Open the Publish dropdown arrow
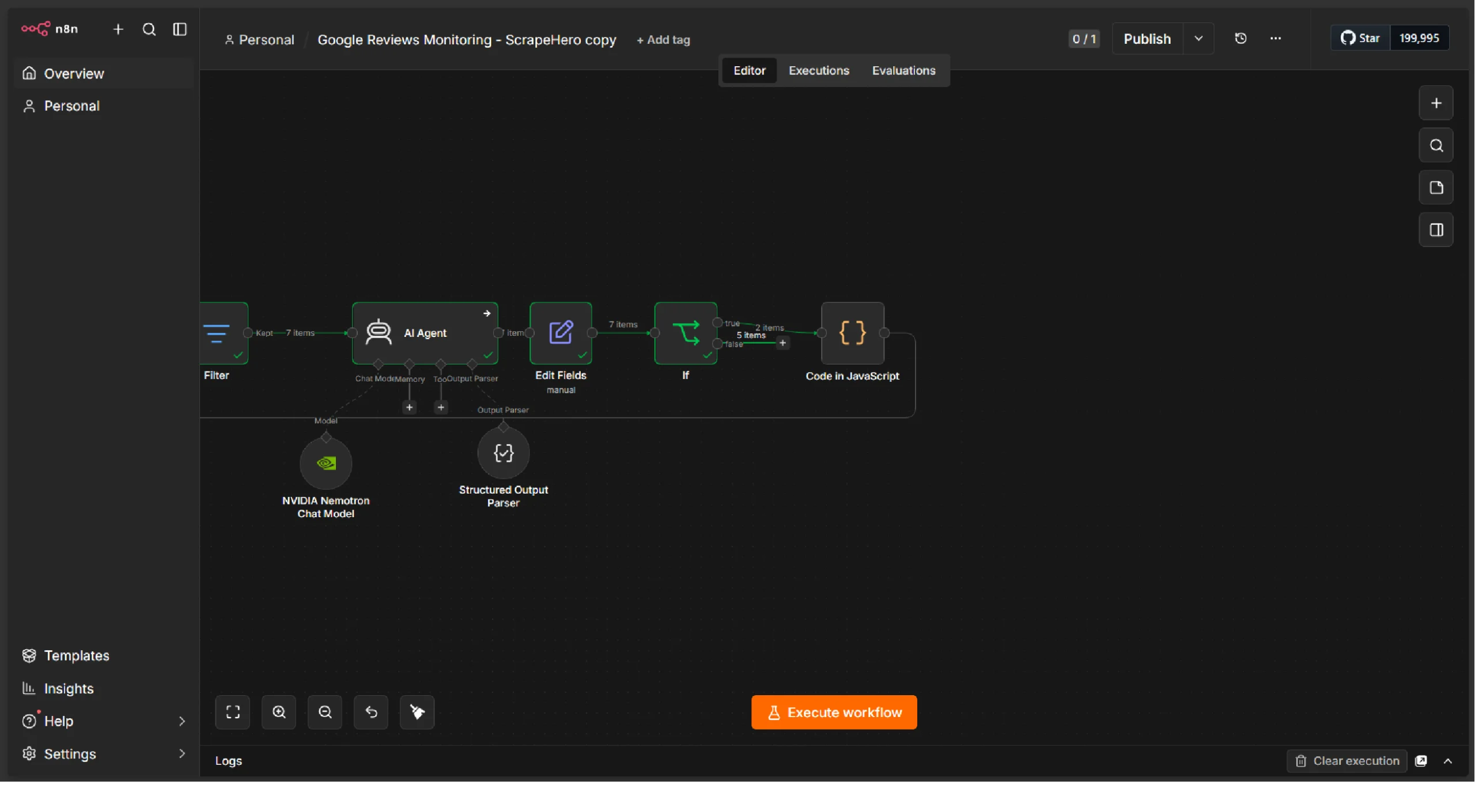 tap(1198, 39)
